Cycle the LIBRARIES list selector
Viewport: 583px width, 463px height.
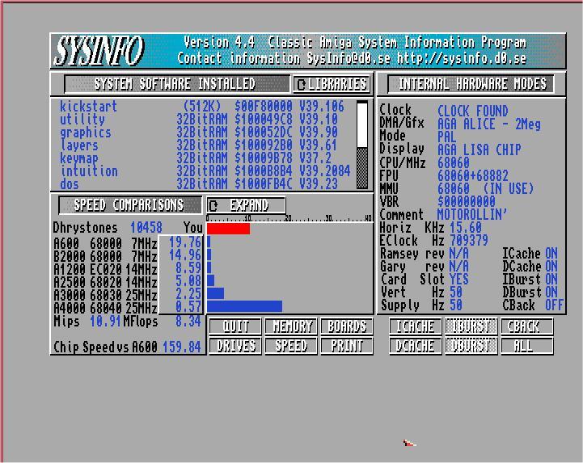coord(332,84)
